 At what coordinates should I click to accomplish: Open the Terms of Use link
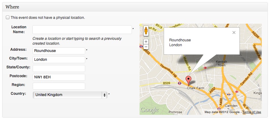pos(252,112)
